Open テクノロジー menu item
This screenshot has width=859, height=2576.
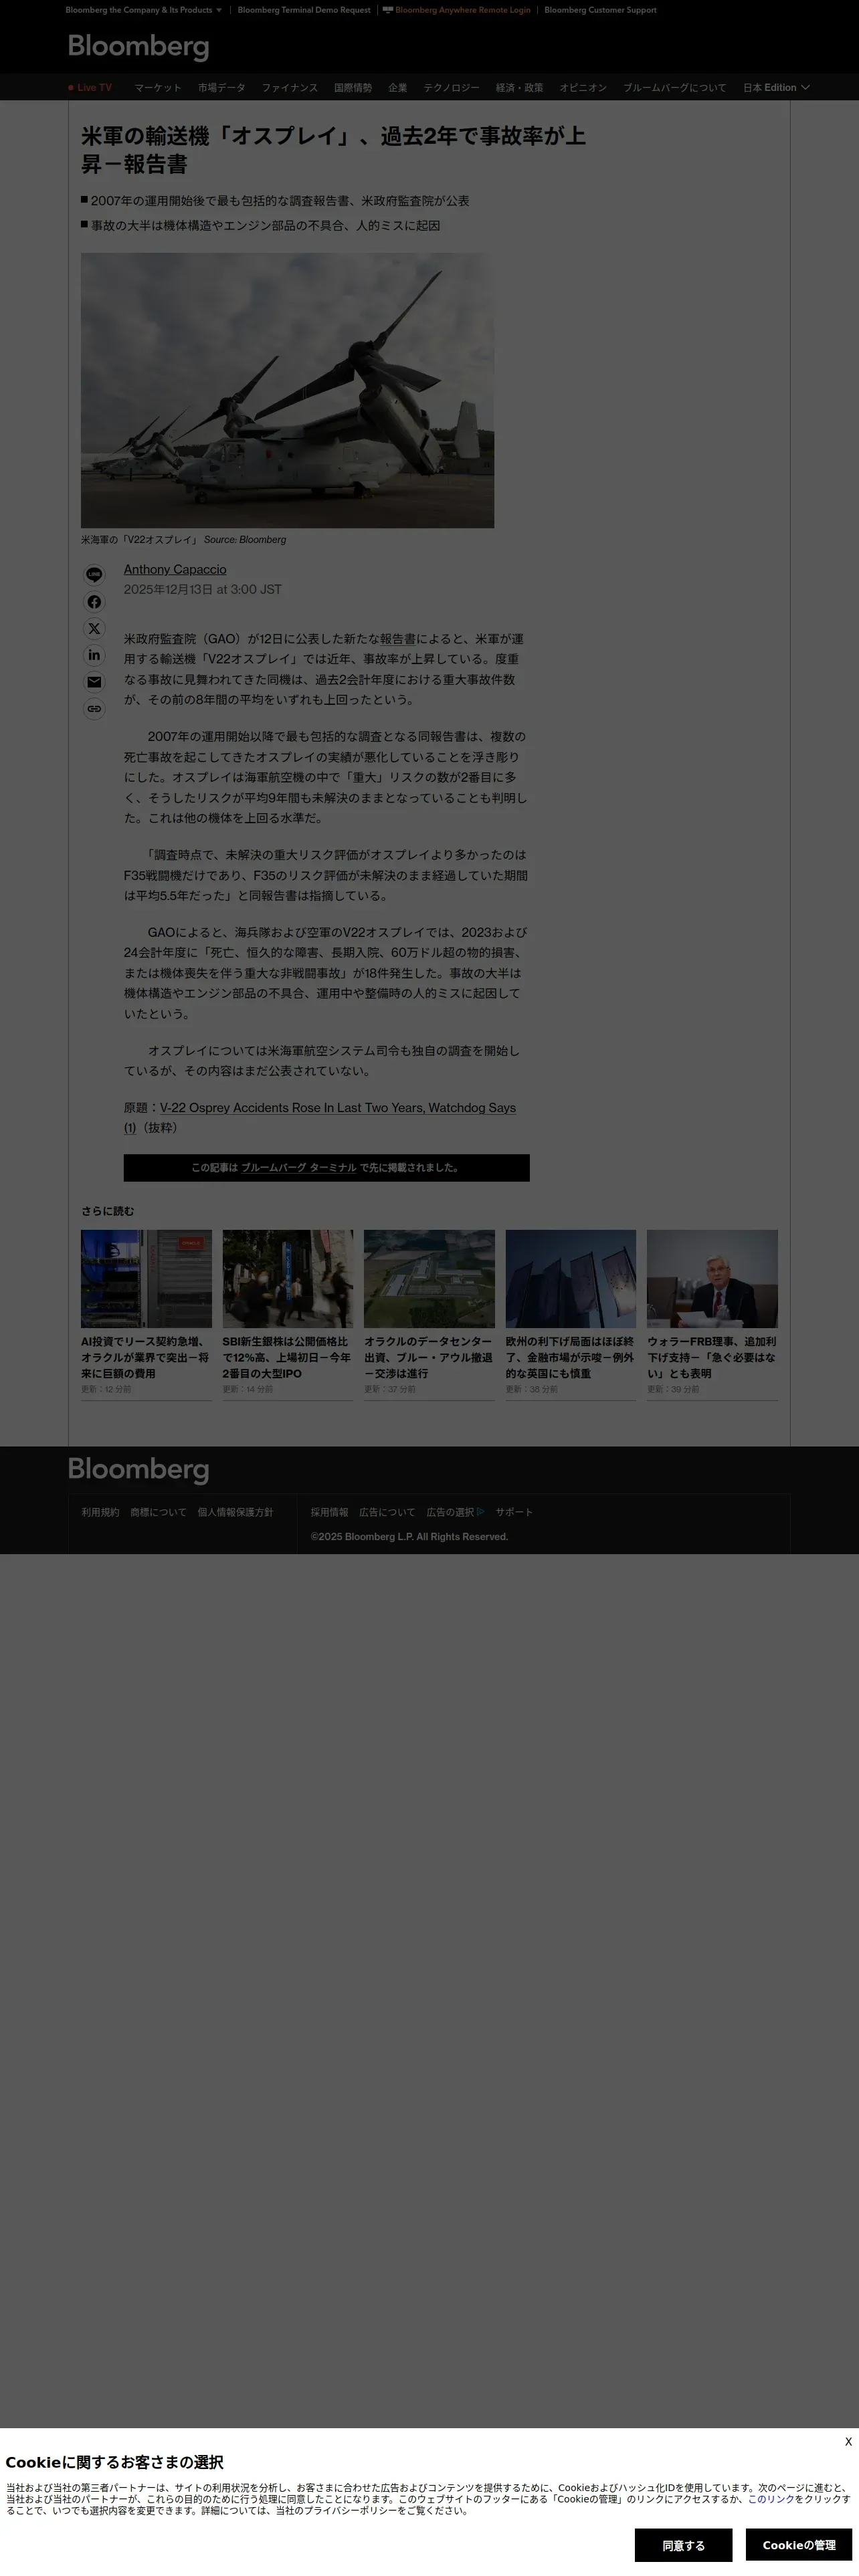coord(451,88)
